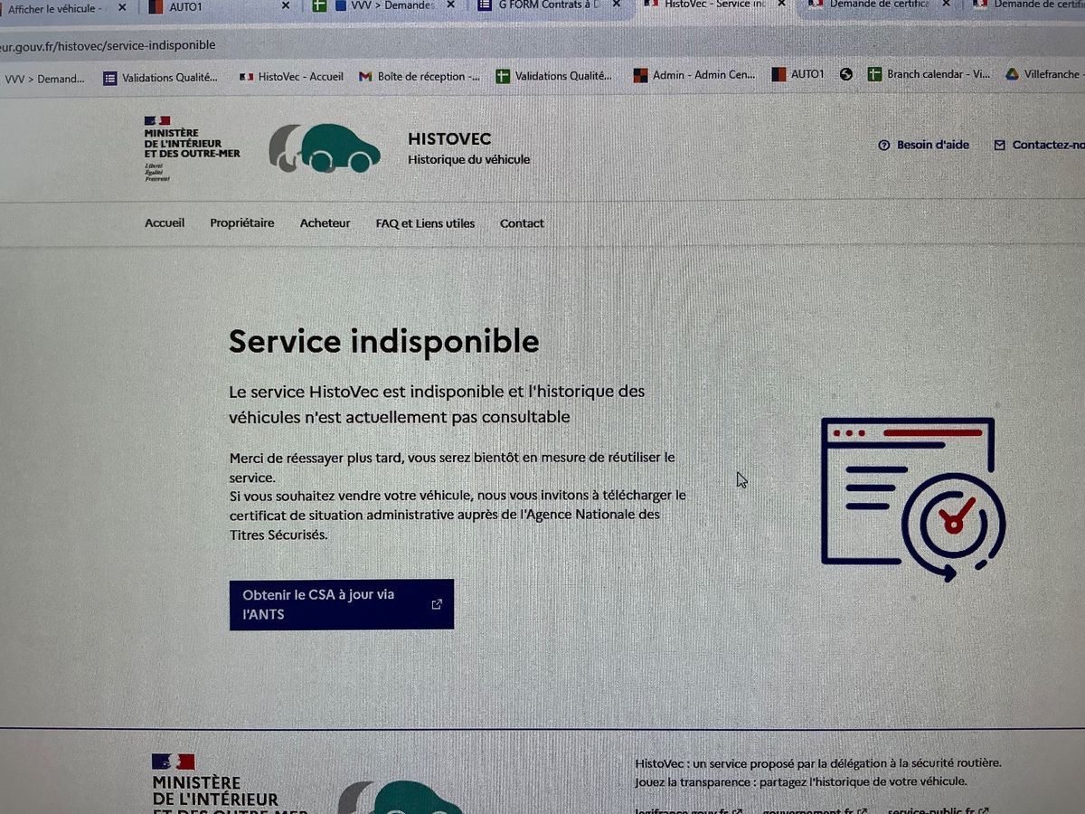Click the address bar URL histovec/service-indisponible
Viewport: 1085px width, 814px height.
pyautogui.click(x=108, y=45)
